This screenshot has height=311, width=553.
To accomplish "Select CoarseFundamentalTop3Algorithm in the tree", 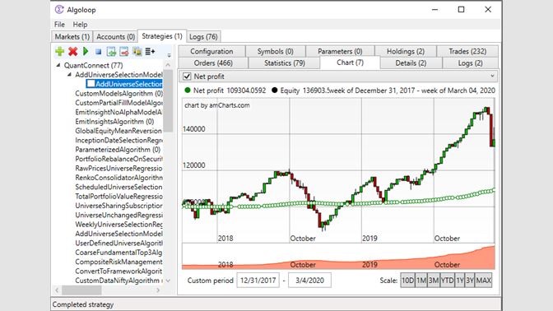I will [118, 253].
